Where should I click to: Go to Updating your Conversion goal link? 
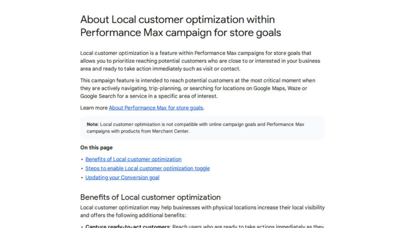pyautogui.click(x=122, y=177)
